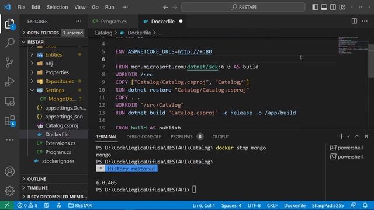Toggle the primary side bar

coord(315,7)
